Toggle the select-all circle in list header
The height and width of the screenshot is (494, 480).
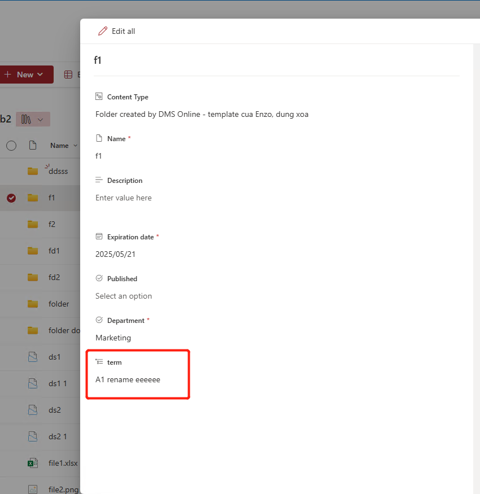(x=11, y=146)
